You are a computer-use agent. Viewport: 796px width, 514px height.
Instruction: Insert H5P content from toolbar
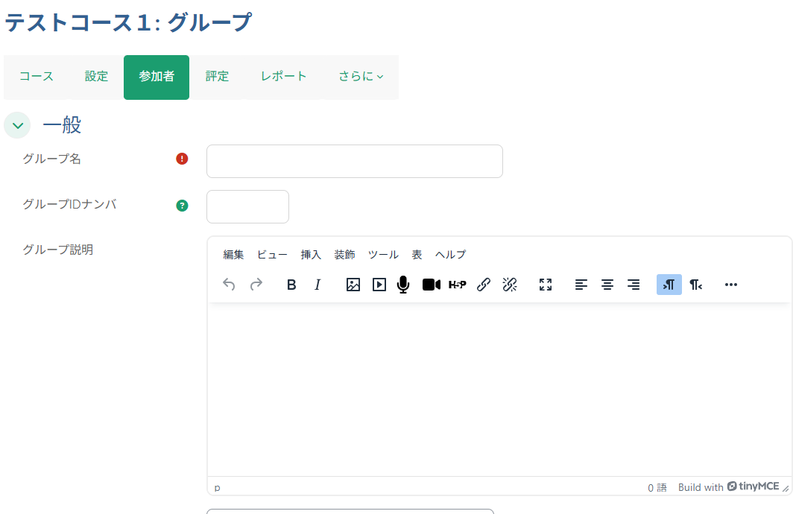pyautogui.click(x=457, y=285)
